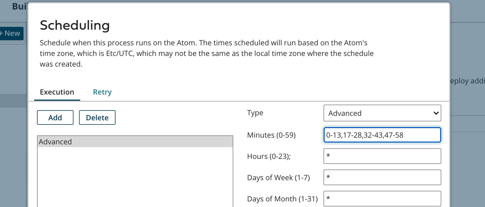This screenshot has height=207, width=485.
Task: Click the Days of Week input box
Action: point(382,177)
